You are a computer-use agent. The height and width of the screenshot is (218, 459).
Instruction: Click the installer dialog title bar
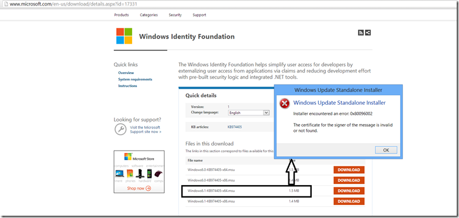tap(338, 90)
